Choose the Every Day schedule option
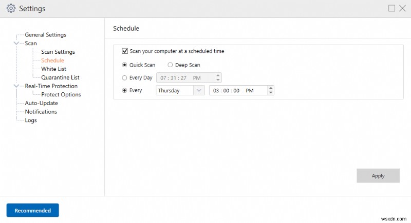This screenshot has height=223, width=411. point(125,78)
